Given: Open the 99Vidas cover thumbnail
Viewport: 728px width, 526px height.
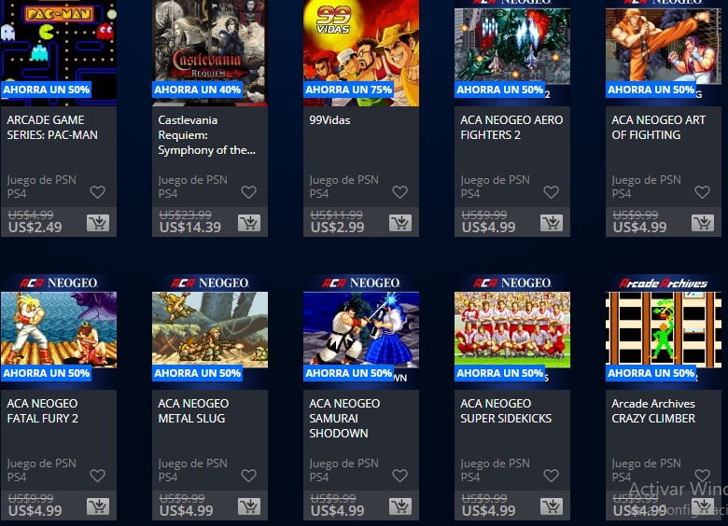Looking at the screenshot, I should [361, 53].
